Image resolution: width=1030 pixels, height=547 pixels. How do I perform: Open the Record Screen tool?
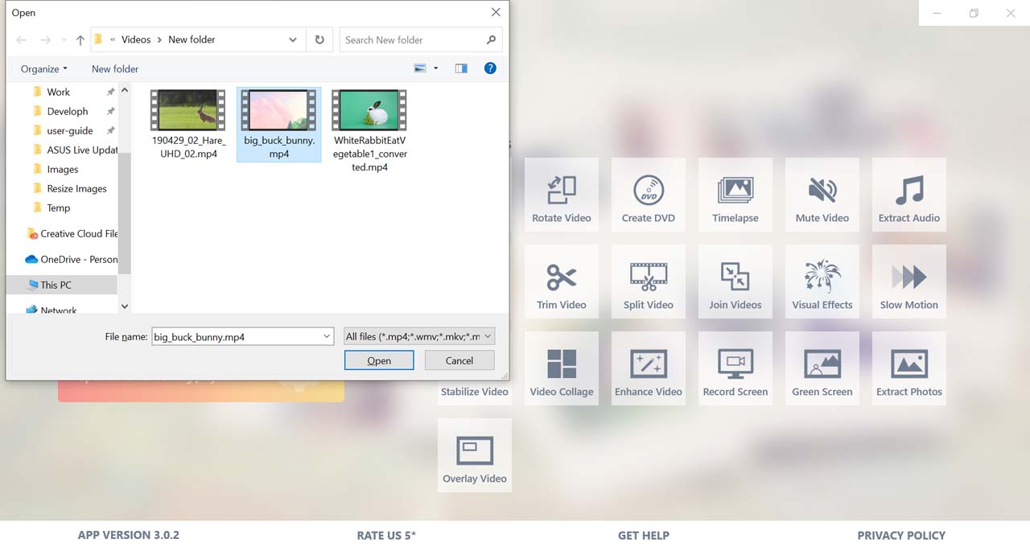click(735, 369)
